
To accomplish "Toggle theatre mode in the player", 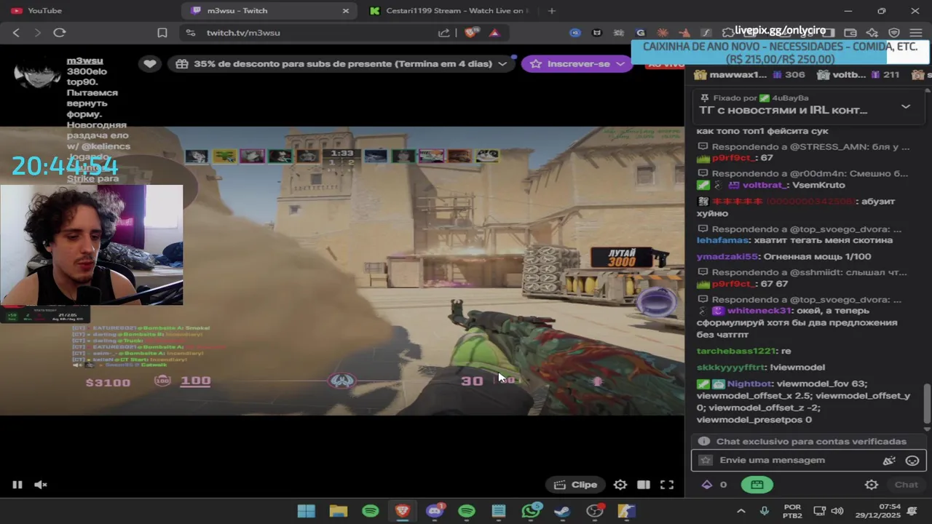I will [644, 485].
